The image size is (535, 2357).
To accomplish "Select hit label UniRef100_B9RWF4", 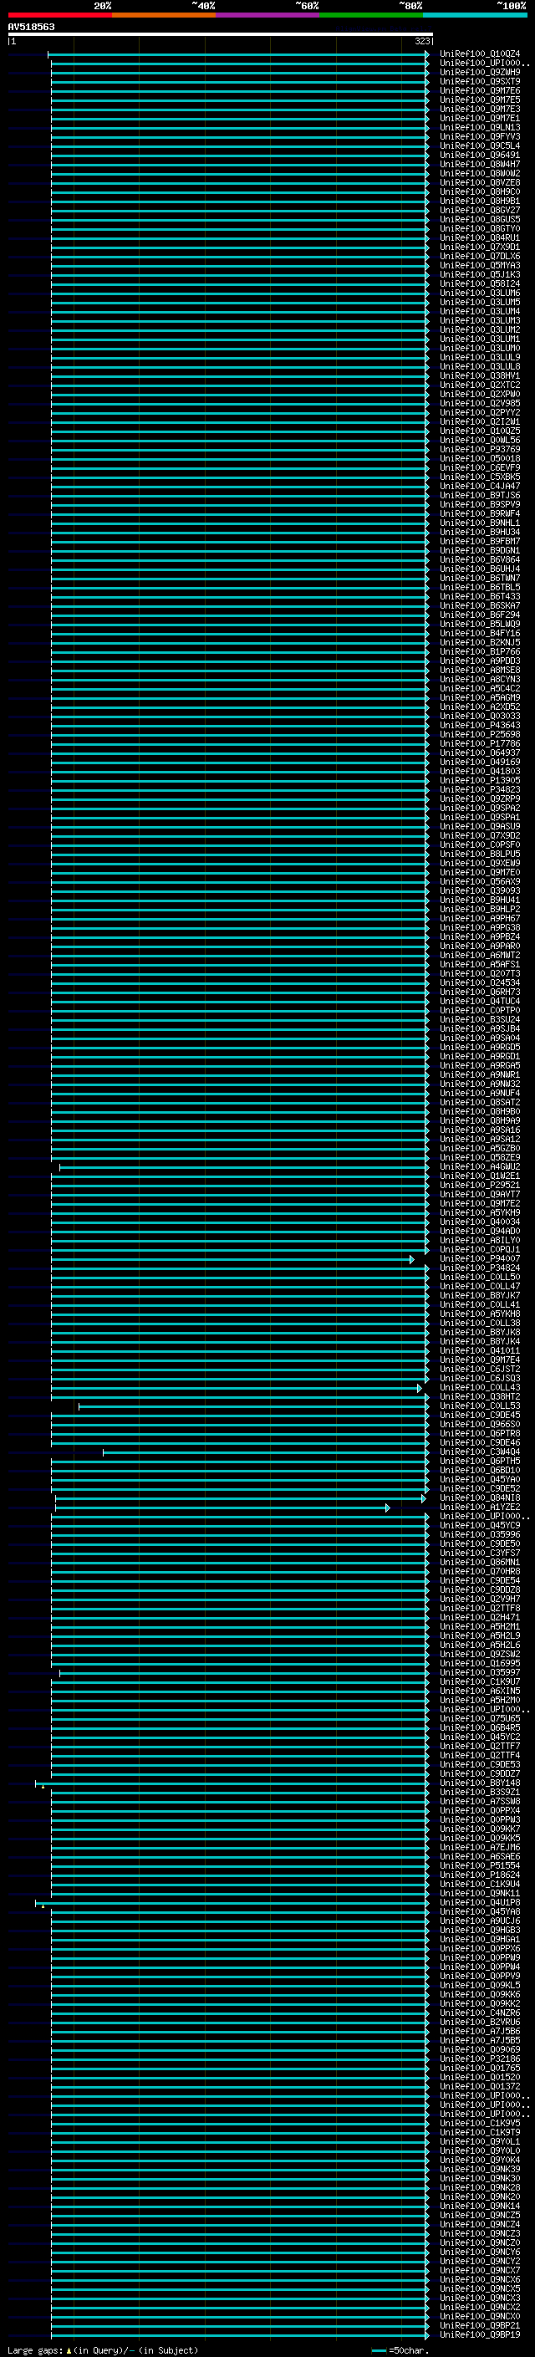I will (x=479, y=514).
